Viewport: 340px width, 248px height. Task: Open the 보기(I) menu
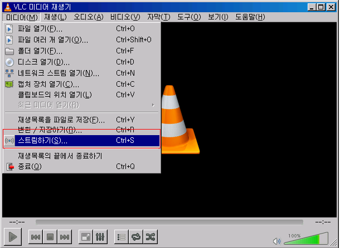pyautogui.click(x=218, y=17)
